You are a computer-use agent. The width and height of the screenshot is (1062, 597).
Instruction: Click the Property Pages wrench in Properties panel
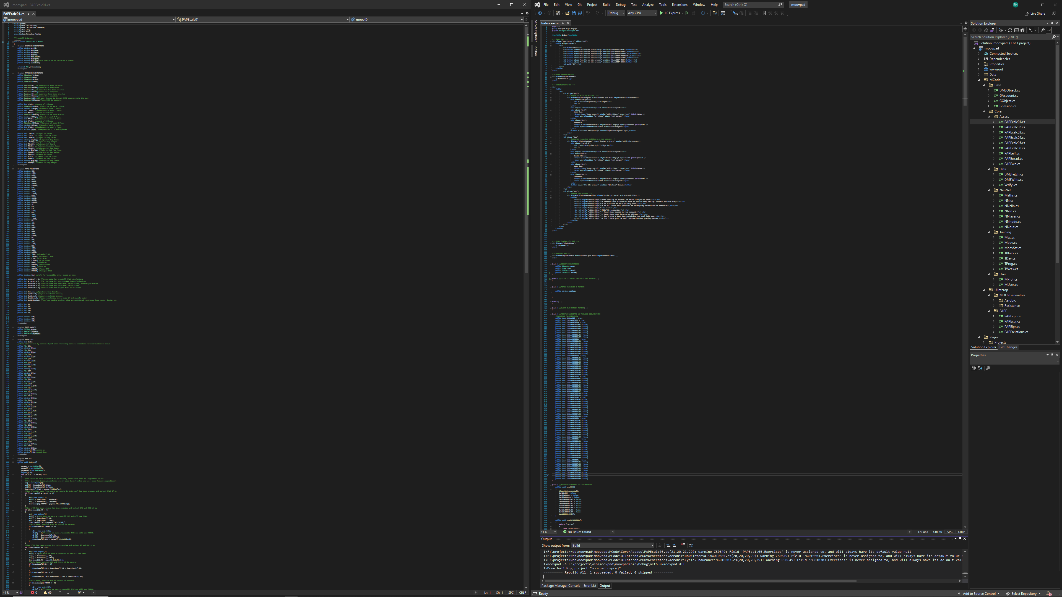point(988,368)
